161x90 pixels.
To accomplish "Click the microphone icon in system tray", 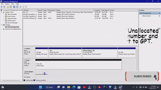I will coord(137,87).
